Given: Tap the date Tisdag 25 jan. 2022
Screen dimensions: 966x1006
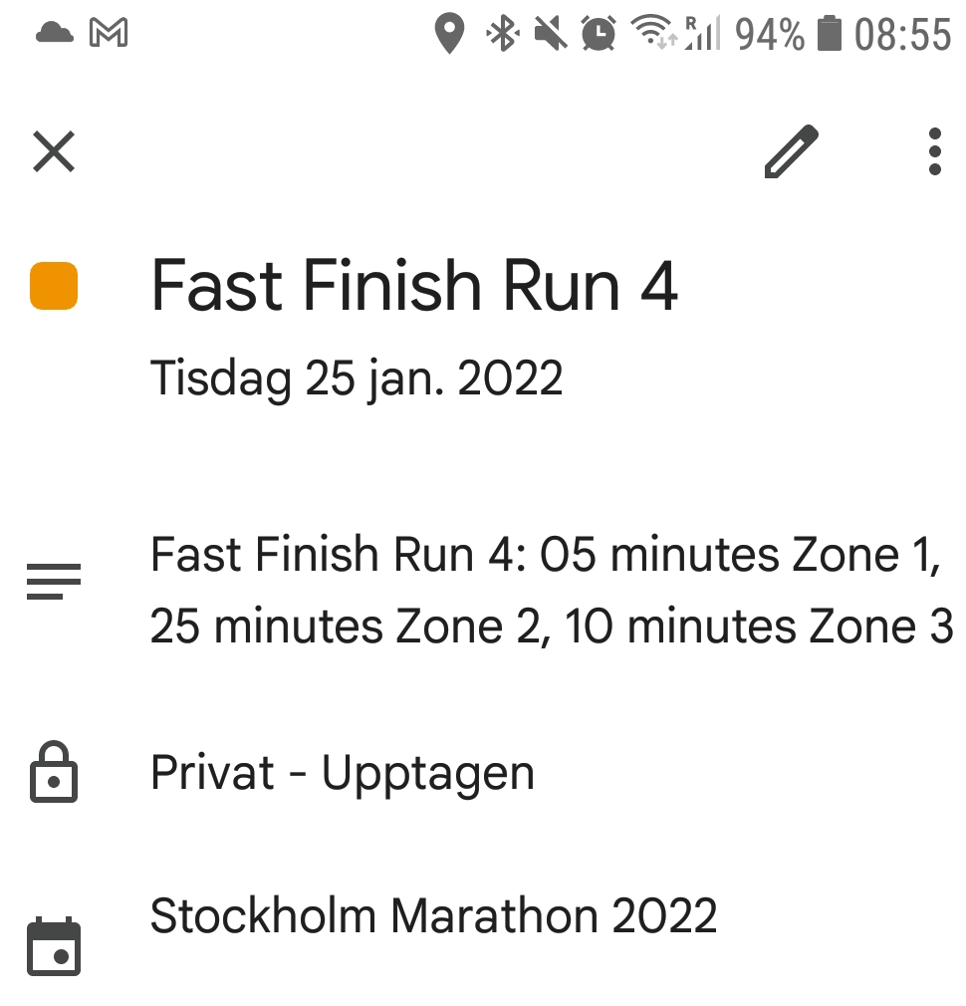Looking at the screenshot, I should 357,378.
